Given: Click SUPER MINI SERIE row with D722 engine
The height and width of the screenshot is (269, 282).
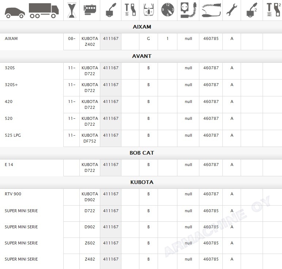Looking at the screenshot, I should point(21,211).
